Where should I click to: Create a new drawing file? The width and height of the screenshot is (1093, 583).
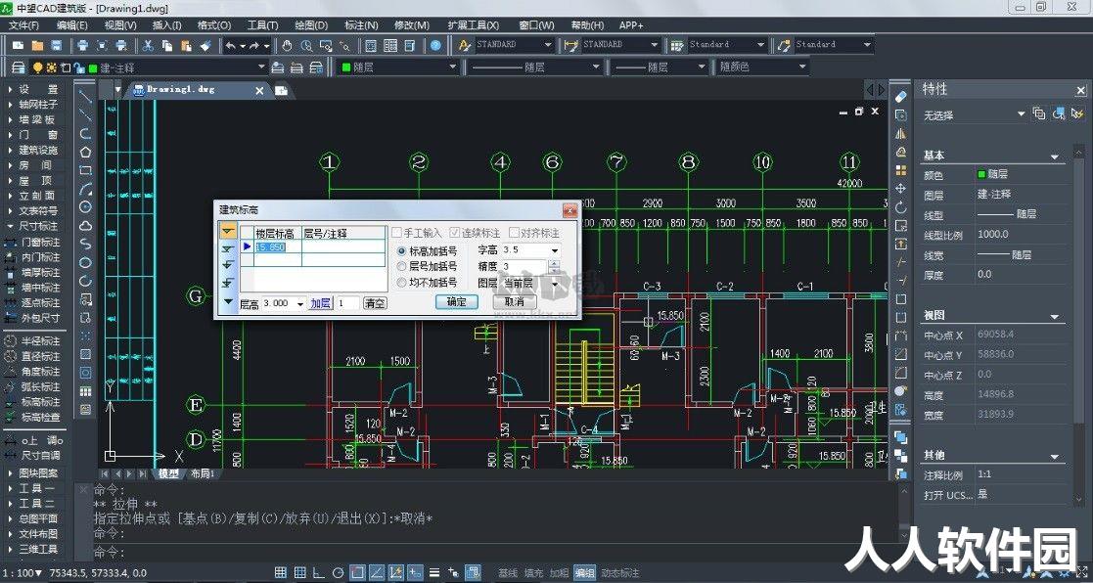19,45
